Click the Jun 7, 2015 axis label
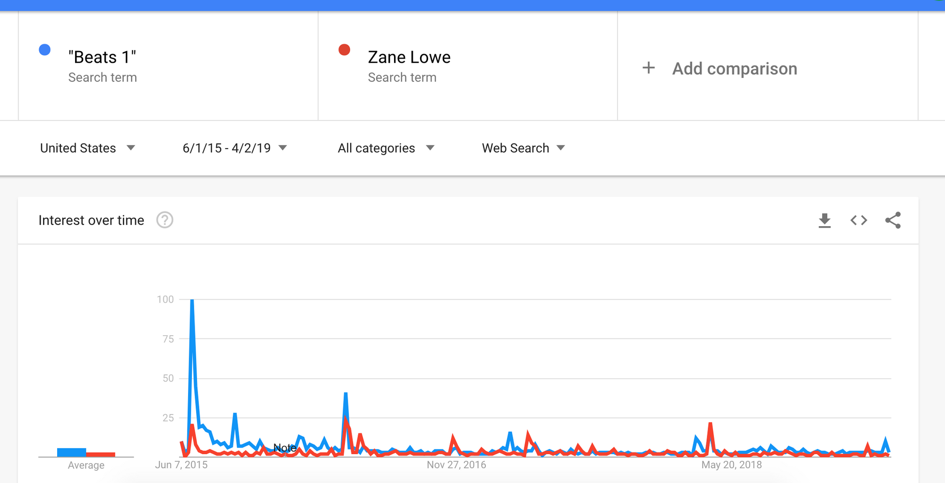Viewport: 945px width, 483px height. [x=181, y=465]
